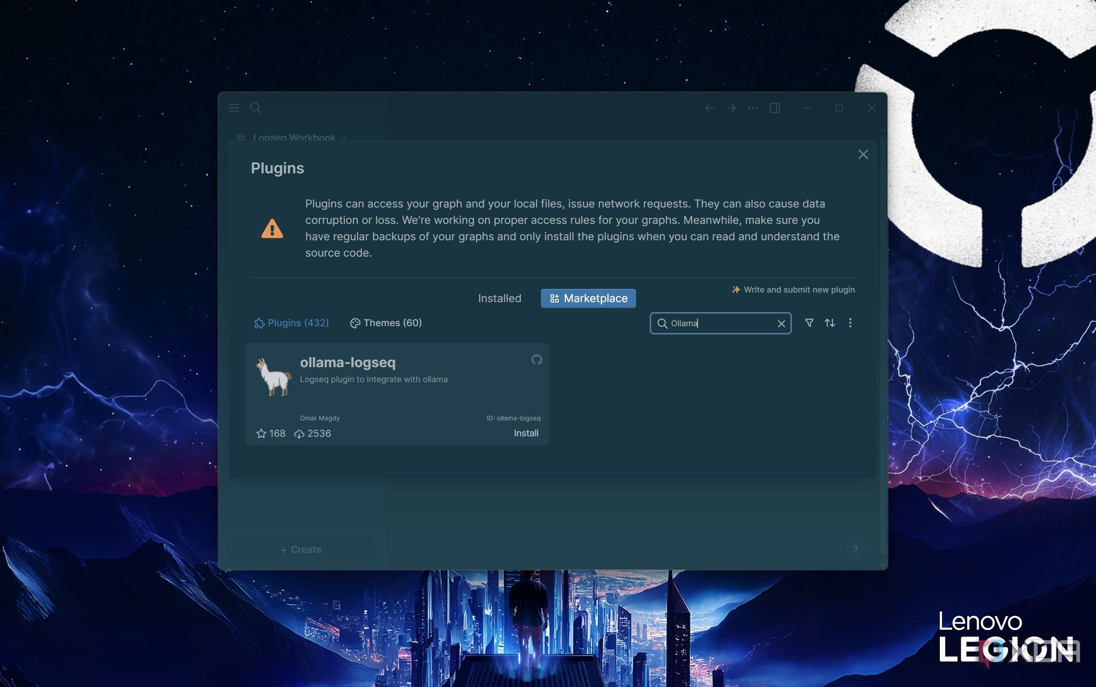The image size is (1096, 687).
Task: Click the star count 168
Action: coord(271,434)
